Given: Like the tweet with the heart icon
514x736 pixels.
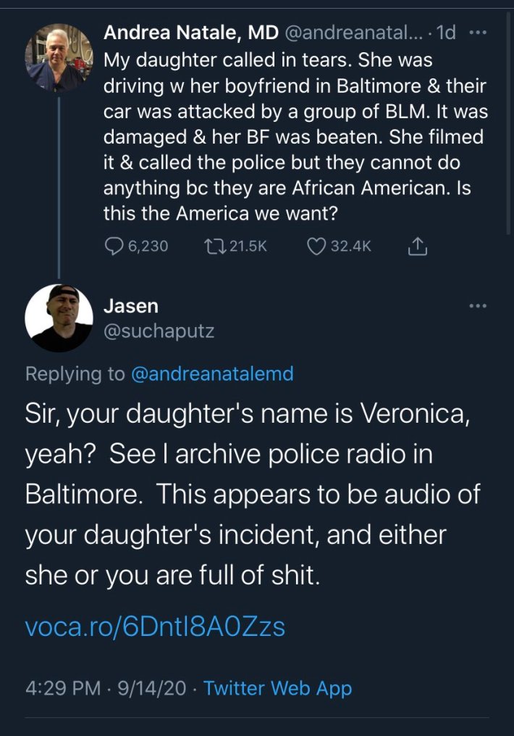Looking at the screenshot, I should coord(317,247).
